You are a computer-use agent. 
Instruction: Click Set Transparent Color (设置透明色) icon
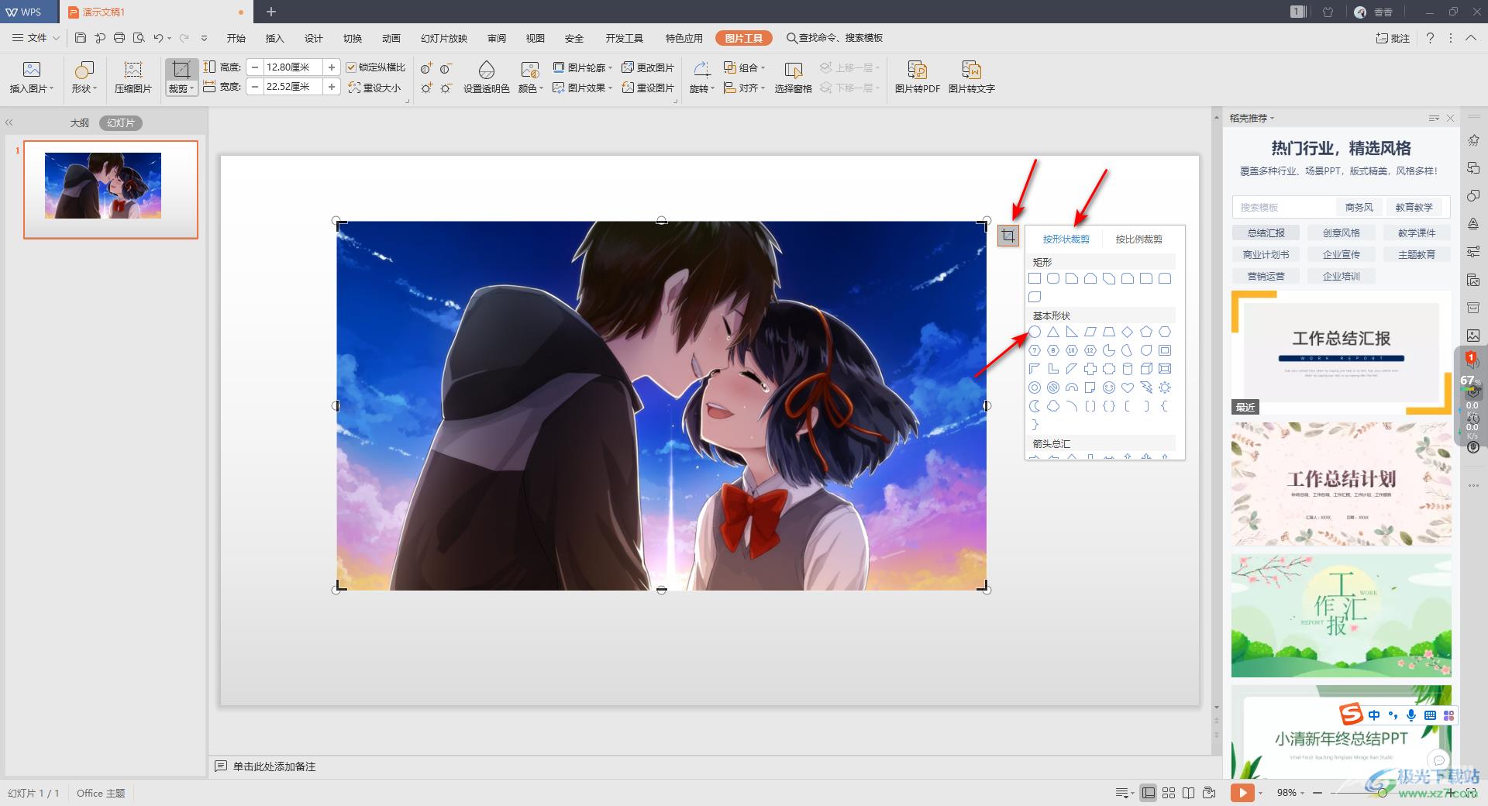[486, 70]
